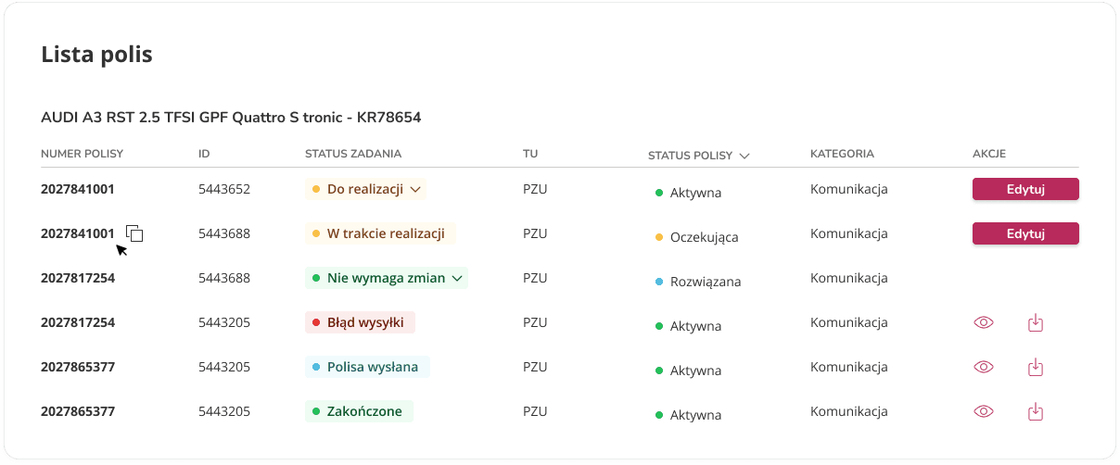Click Numer polisy column header
The height and width of the screenshot is (465, 1120).
coord(82,154)
